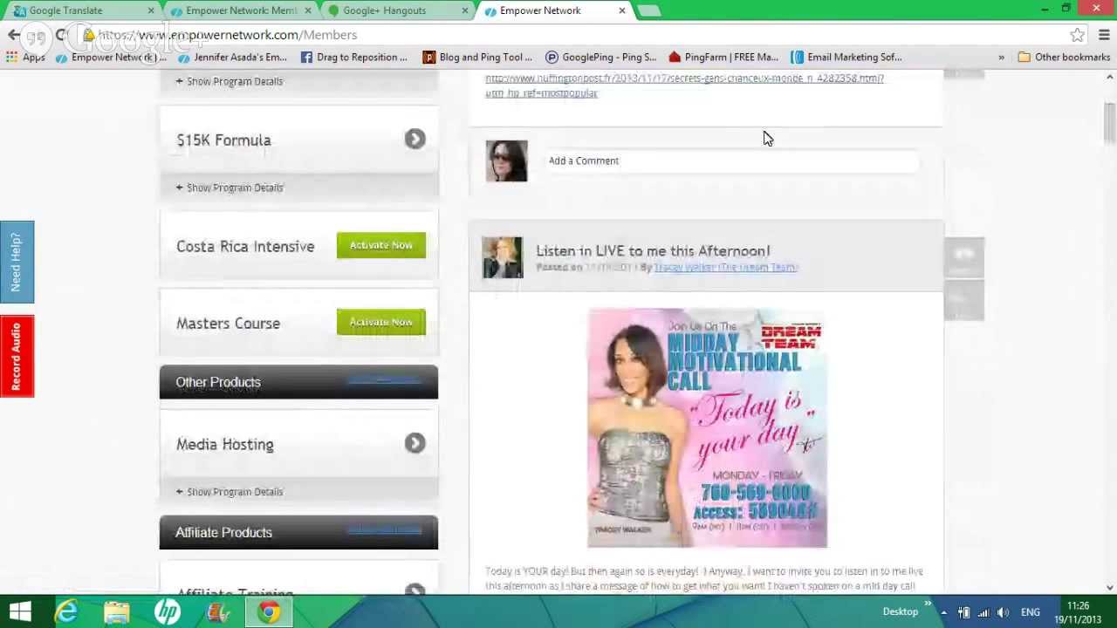Open the huffingtonpost.fr article link
Screen dimensions: 1117x628
[684, 85]
